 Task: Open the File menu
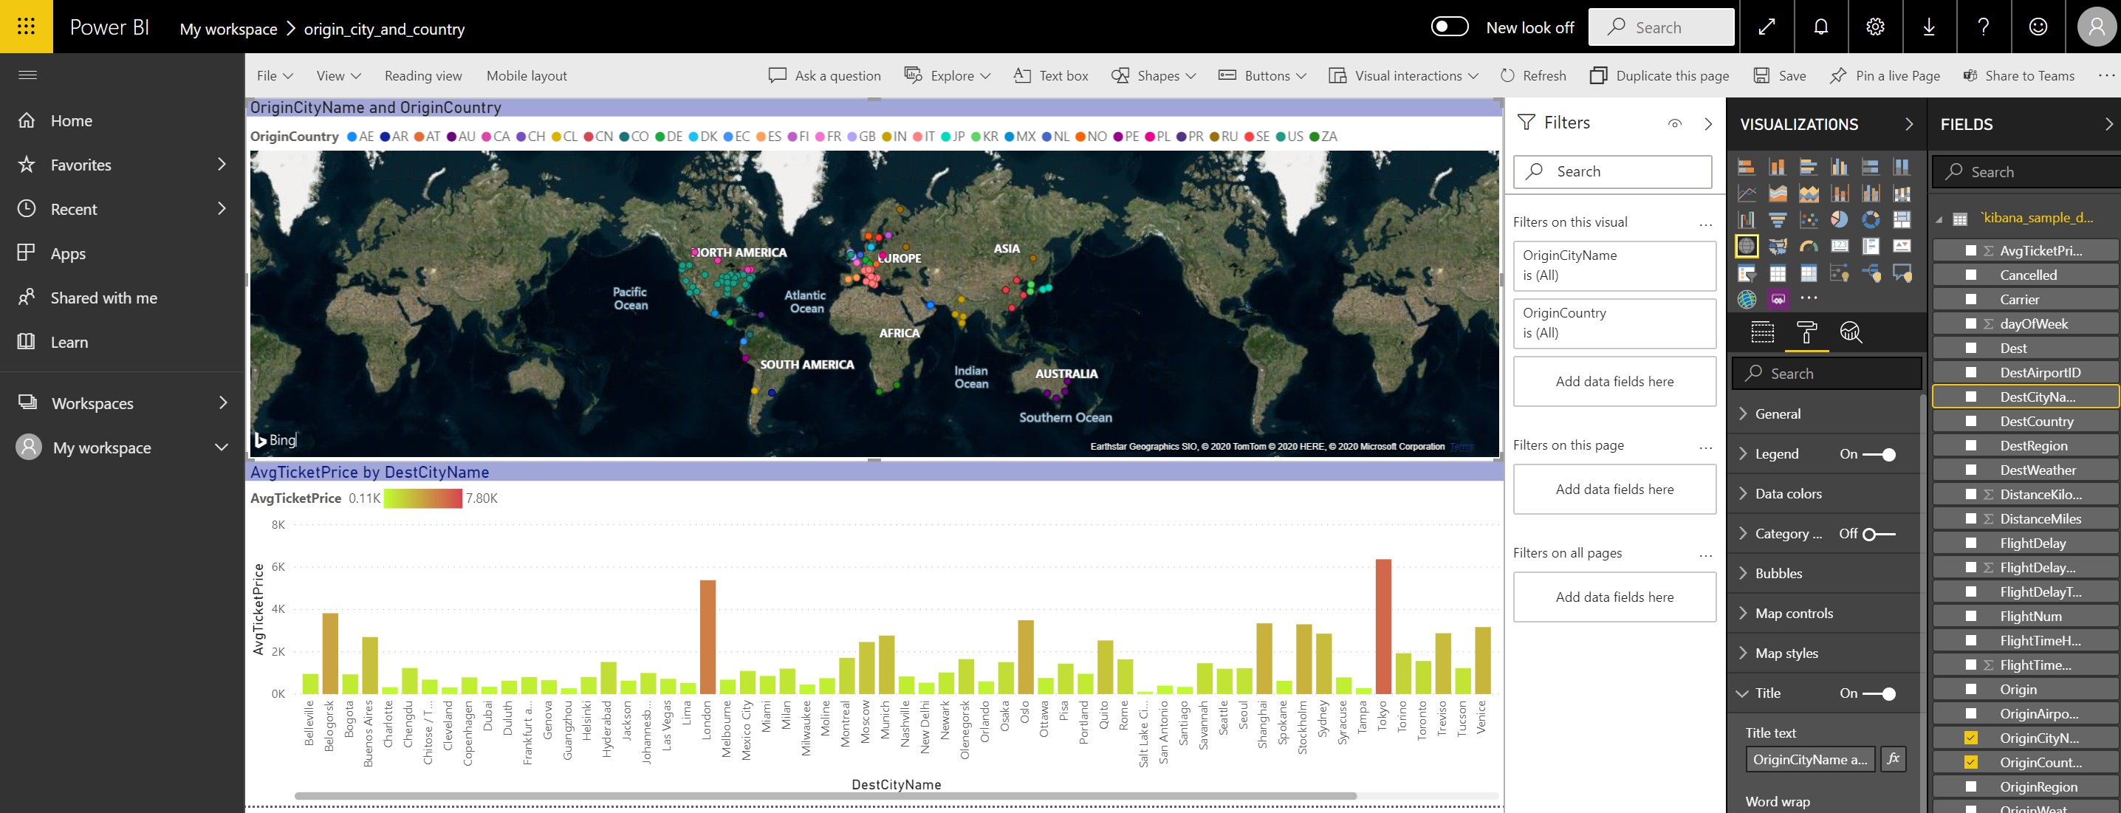point(275,76)
